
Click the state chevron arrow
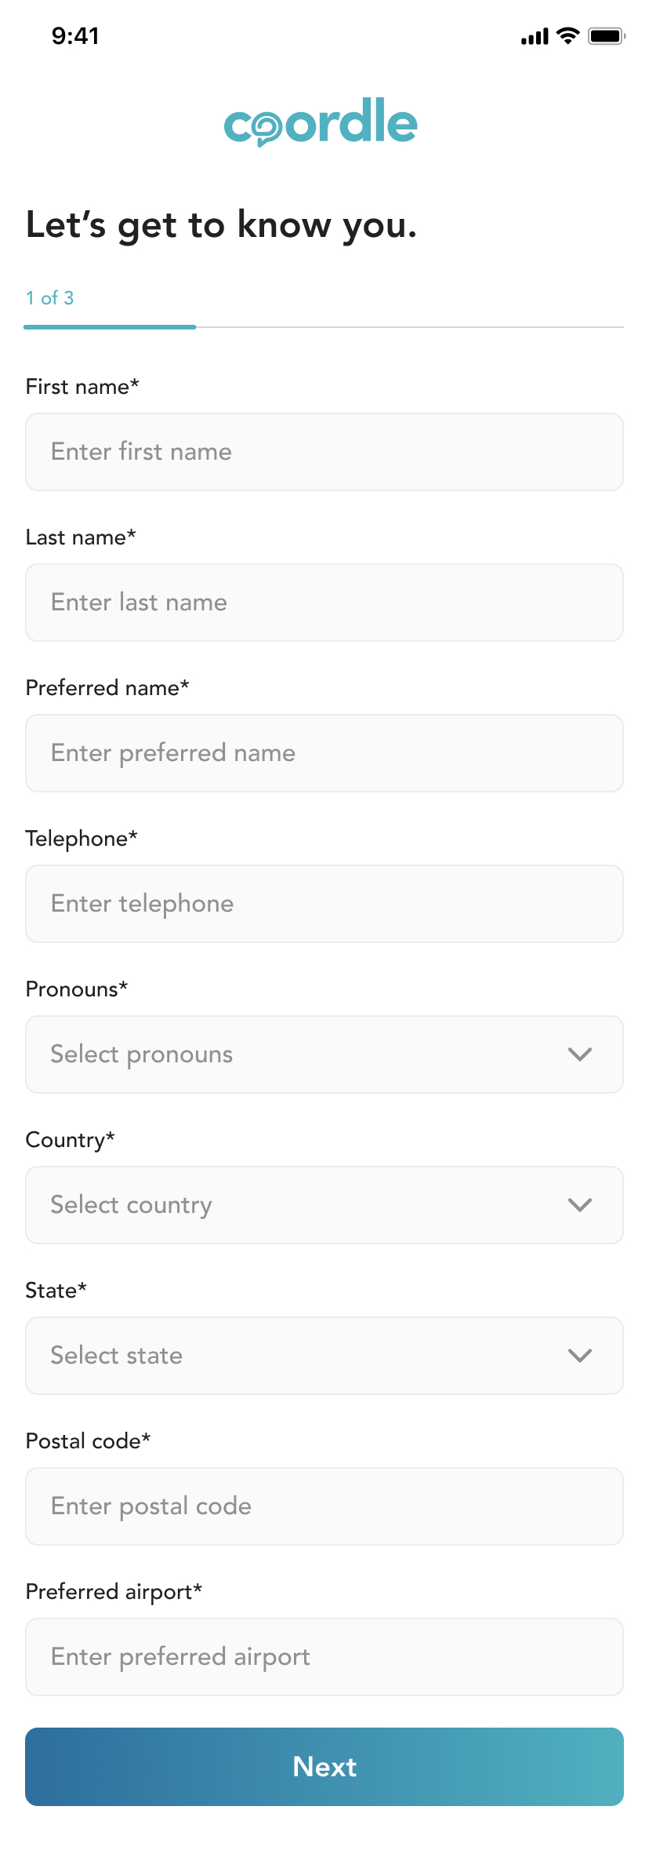tap(579, 1356)
